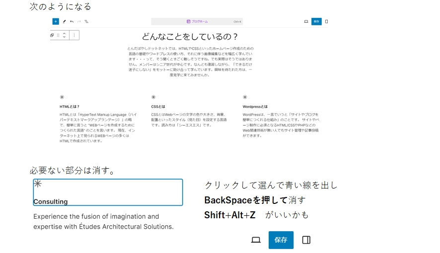Click the HTMLとは？ column heading
Viewport: 440px width, 253px height.
click(x=70, y=107)
